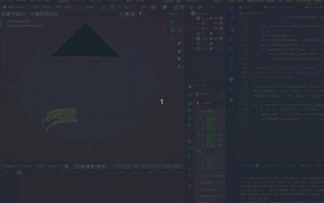Open the Sculpting workspace tab

coord(96,1)
